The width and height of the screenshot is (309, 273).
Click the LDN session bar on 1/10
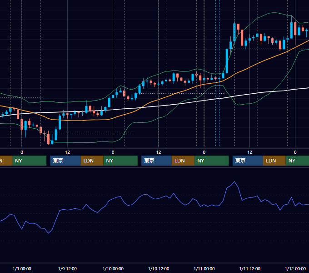pyautogui.click(x=183, y=161)
